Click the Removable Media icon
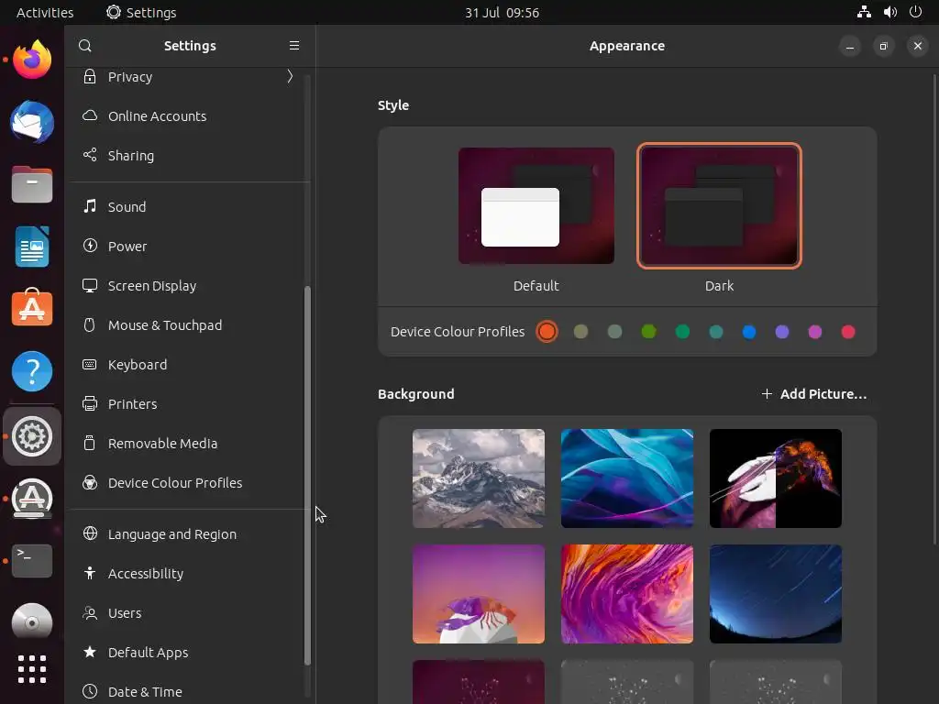The width and height of the screenshot is (939, 704). pos(90,443)
